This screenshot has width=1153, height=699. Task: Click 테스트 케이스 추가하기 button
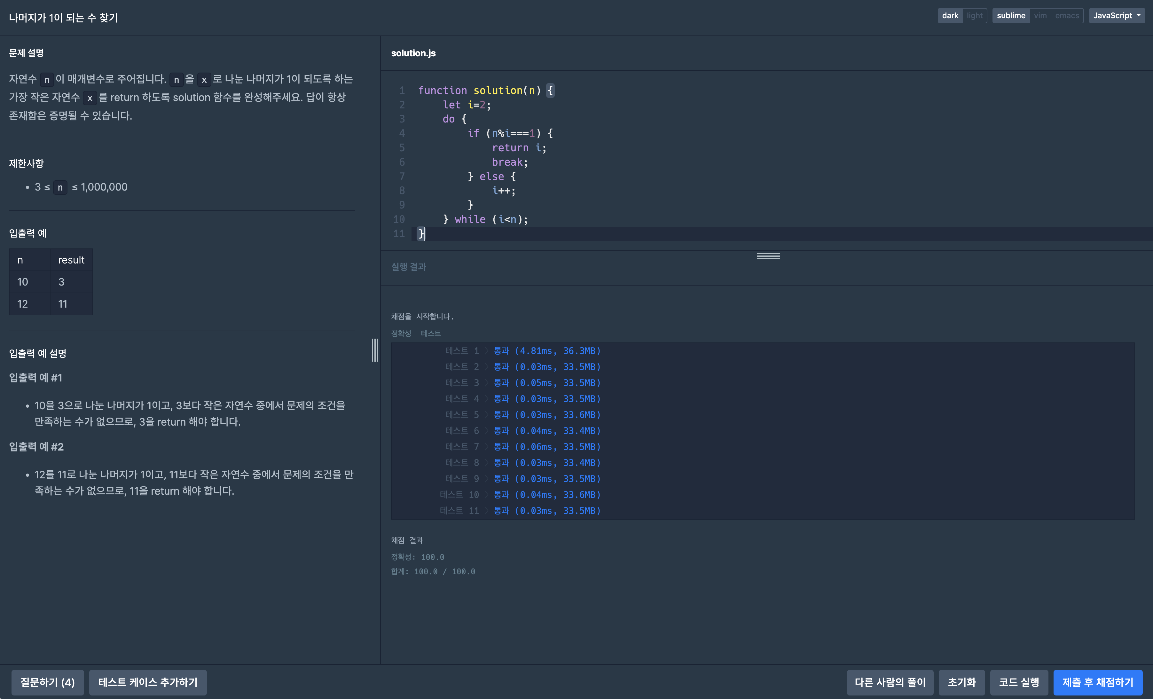click(x=148, y=682)
